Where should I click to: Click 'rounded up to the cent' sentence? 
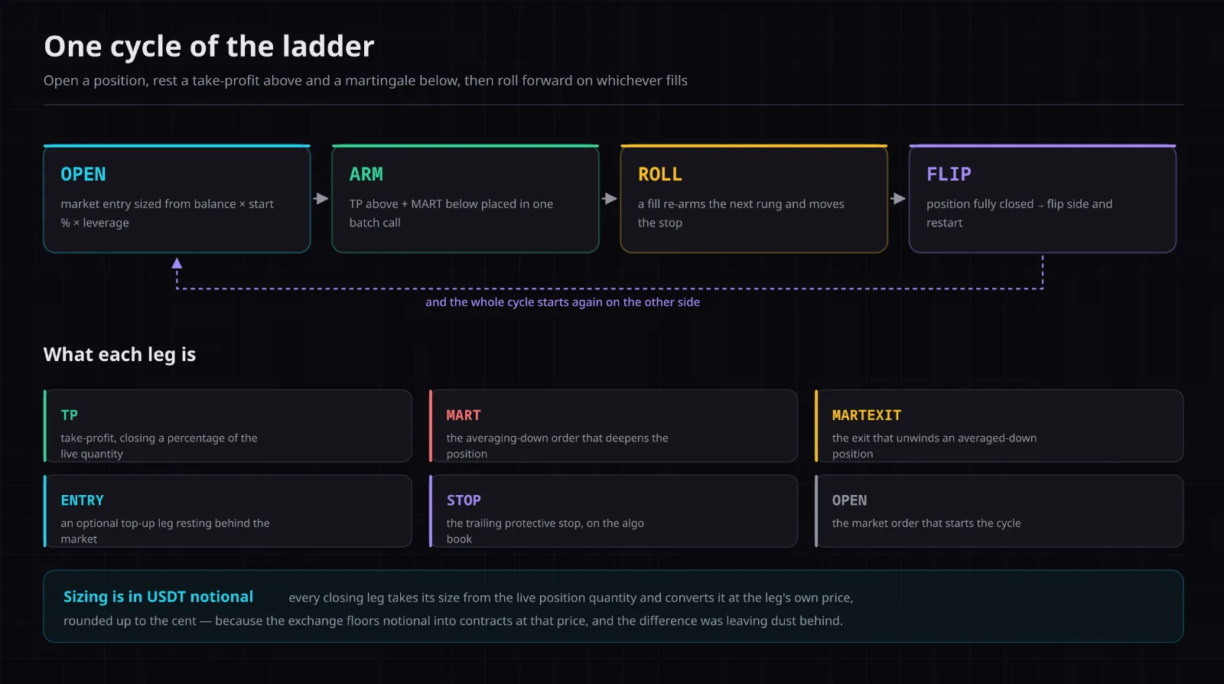click(453, 621)
